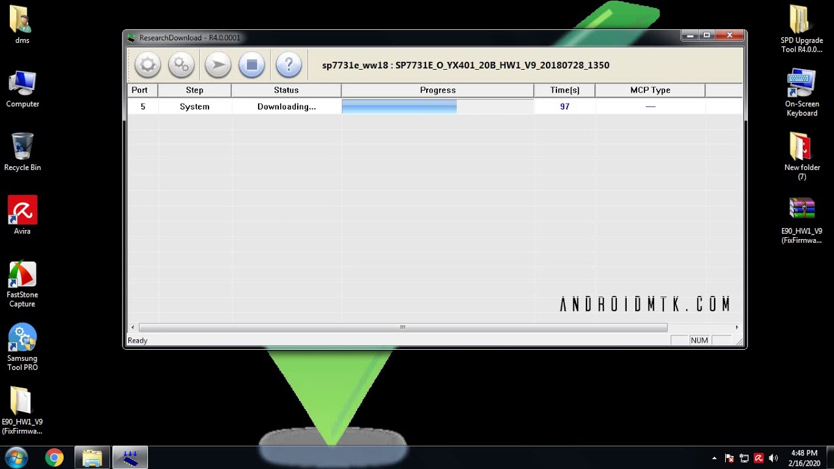Image resolution: width=834 pixels, height=469 pixels.
Task: Show hidden tray icons arrow
Action: tap(714, 458)
